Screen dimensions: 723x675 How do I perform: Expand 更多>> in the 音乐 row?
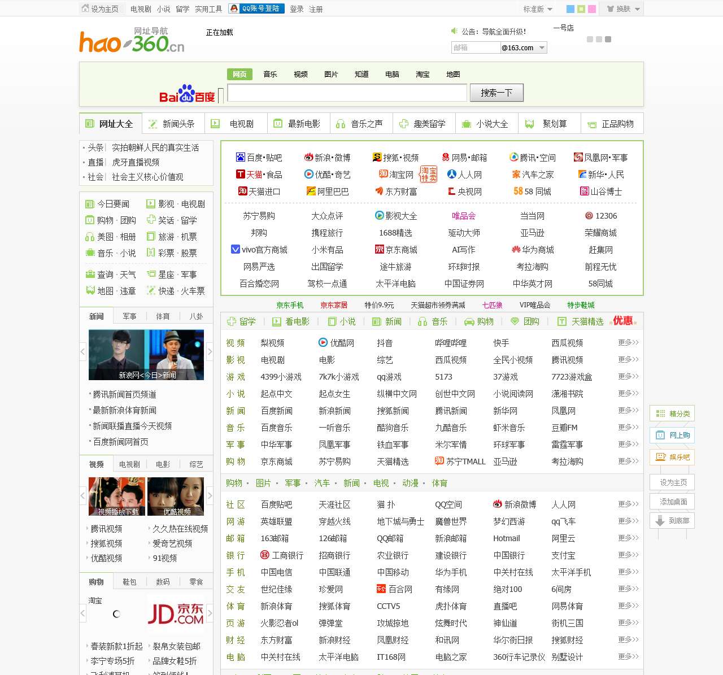(628, 428)
